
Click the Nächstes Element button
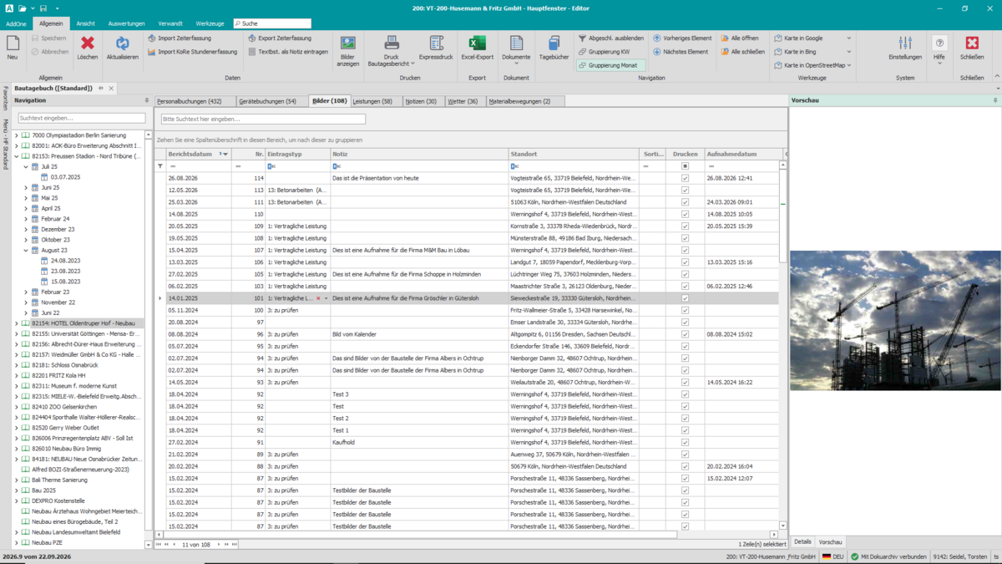681,52
